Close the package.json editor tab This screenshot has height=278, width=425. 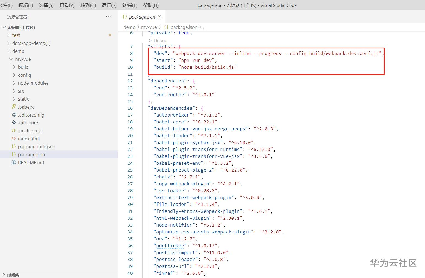point(160,17)
